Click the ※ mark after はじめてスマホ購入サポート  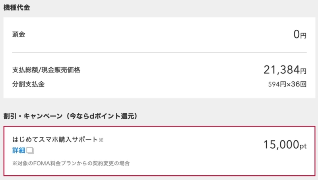click(x=101, y=140)
